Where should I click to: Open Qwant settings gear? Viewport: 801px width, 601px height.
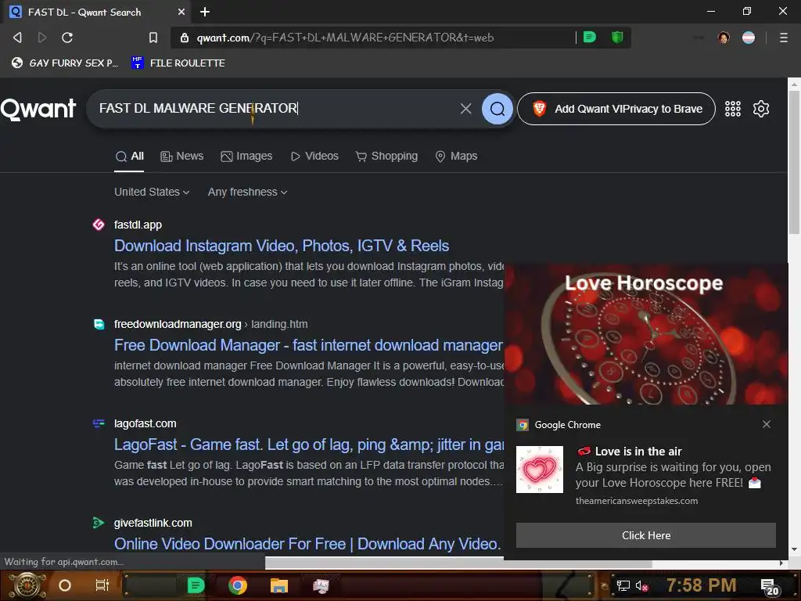(x=760, y=109)
